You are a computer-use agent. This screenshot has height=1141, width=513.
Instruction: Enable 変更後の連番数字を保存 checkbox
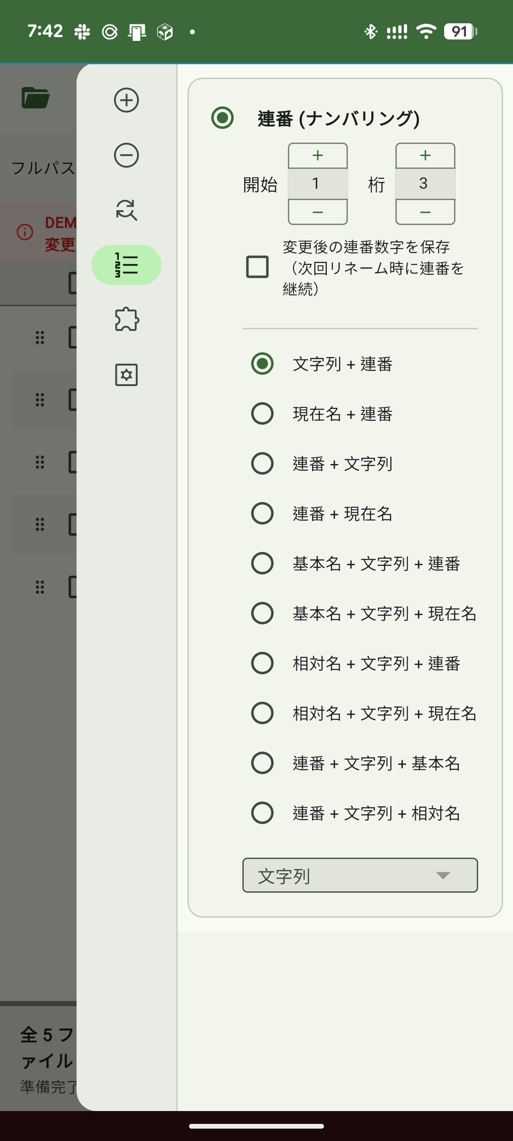tap(257, 267)
